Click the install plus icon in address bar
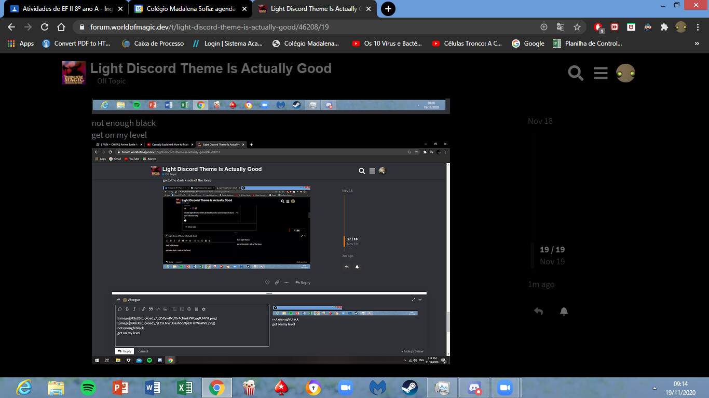 click(x=544, y=27)
